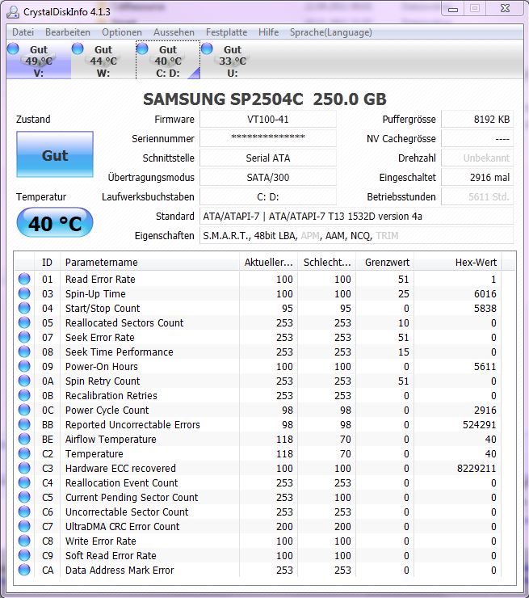529x598 pixels.
Task: Minimize the CrystalDiskInfo window
Action: pyautogui.click(x=453, y=9)
